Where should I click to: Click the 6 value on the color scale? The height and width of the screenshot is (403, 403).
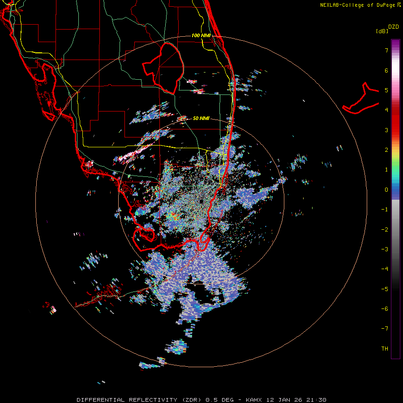[x=386, y=70]
